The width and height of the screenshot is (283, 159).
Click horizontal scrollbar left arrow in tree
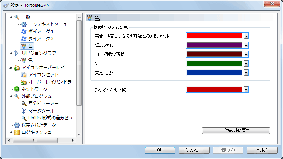pyautogui.click(x=9, y=140)
